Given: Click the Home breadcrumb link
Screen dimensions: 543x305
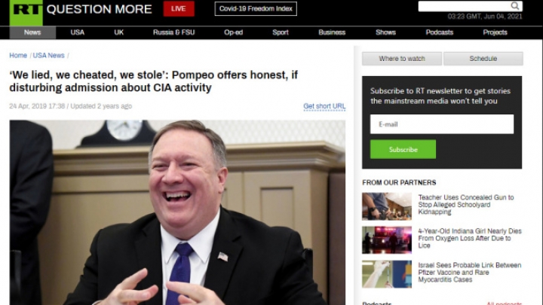Looking at the screenshot, I should tap(18, 55).
